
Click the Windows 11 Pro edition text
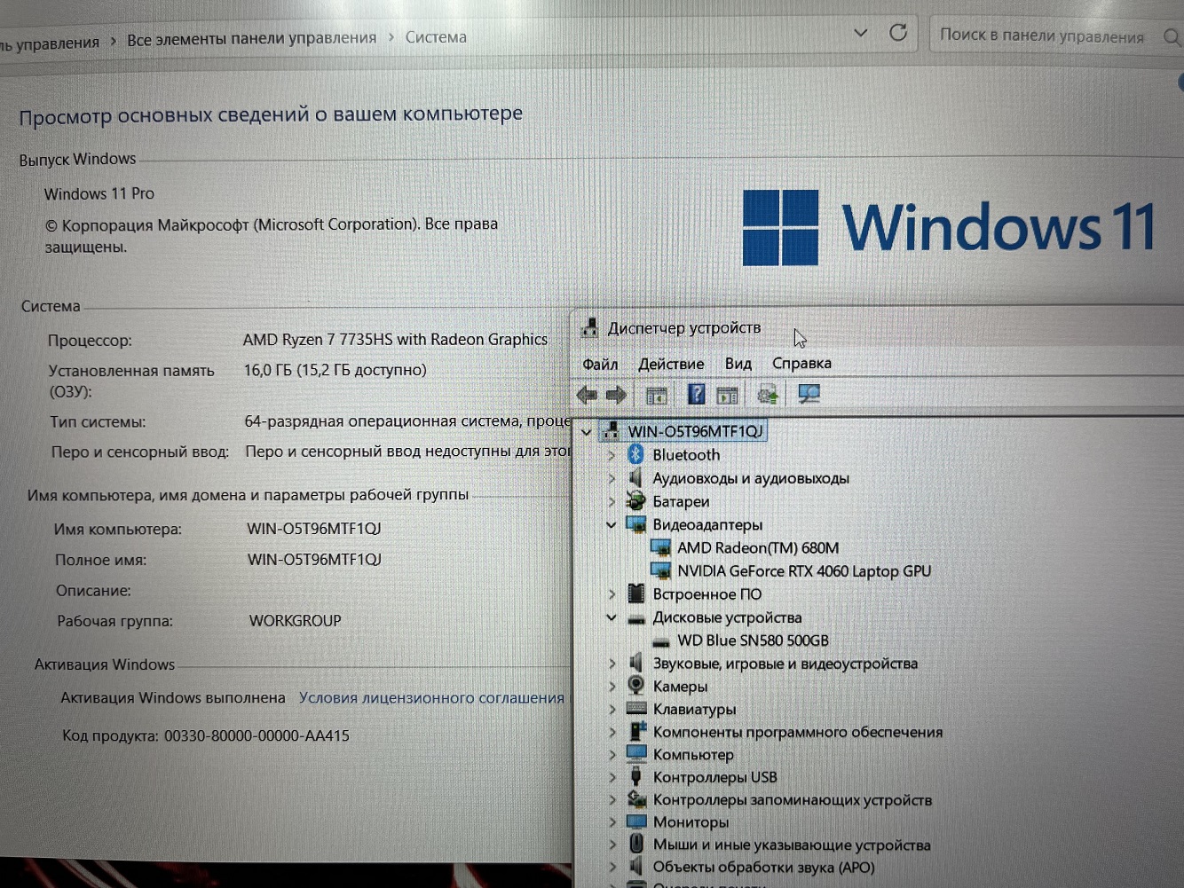99,193
